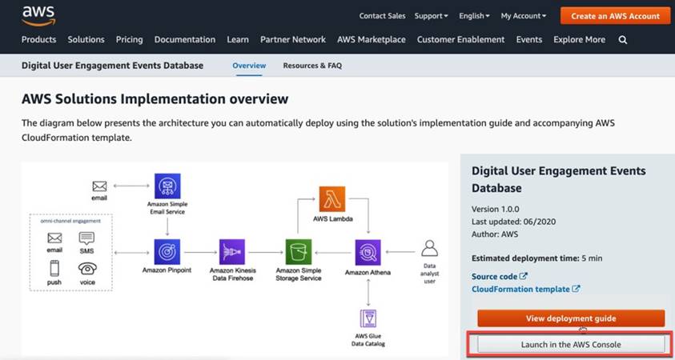This screenshot has height=360, width=675.
Task: Click the push phone icon
Action: [54, 268]
